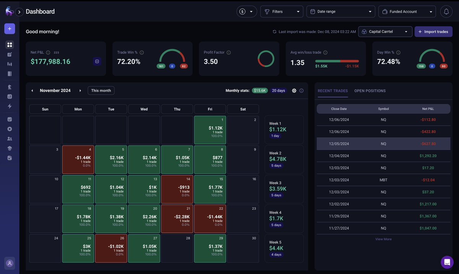Click the info icon next to Profit Factor

[x=229, y=52]
